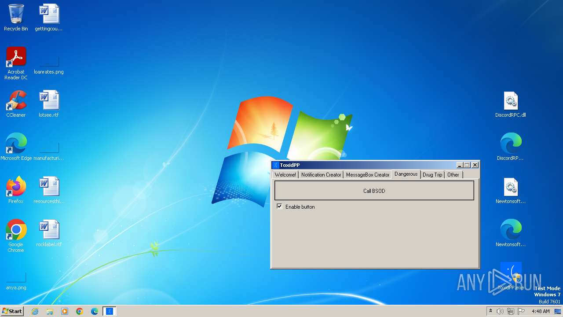Open the Recycle Bin icon

[16, 18]
